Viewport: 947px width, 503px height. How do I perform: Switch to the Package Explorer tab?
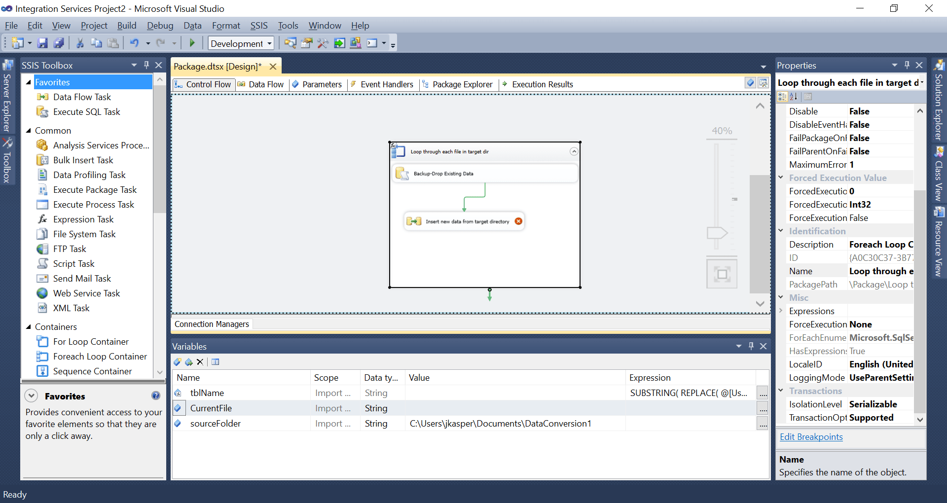click(457, 84)
